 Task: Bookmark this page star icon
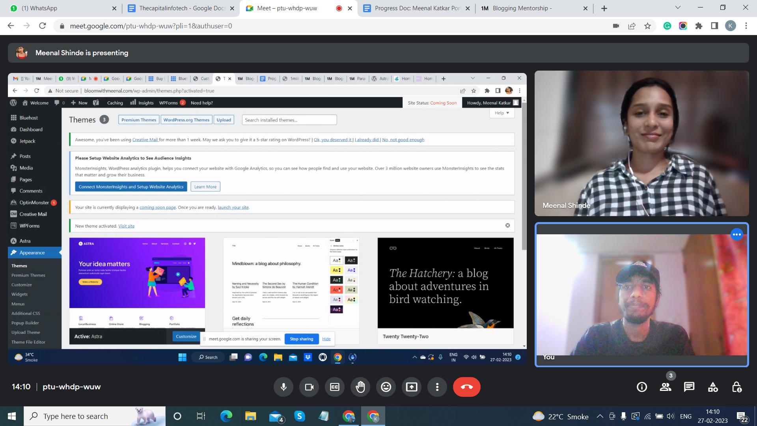pos(647,26)
